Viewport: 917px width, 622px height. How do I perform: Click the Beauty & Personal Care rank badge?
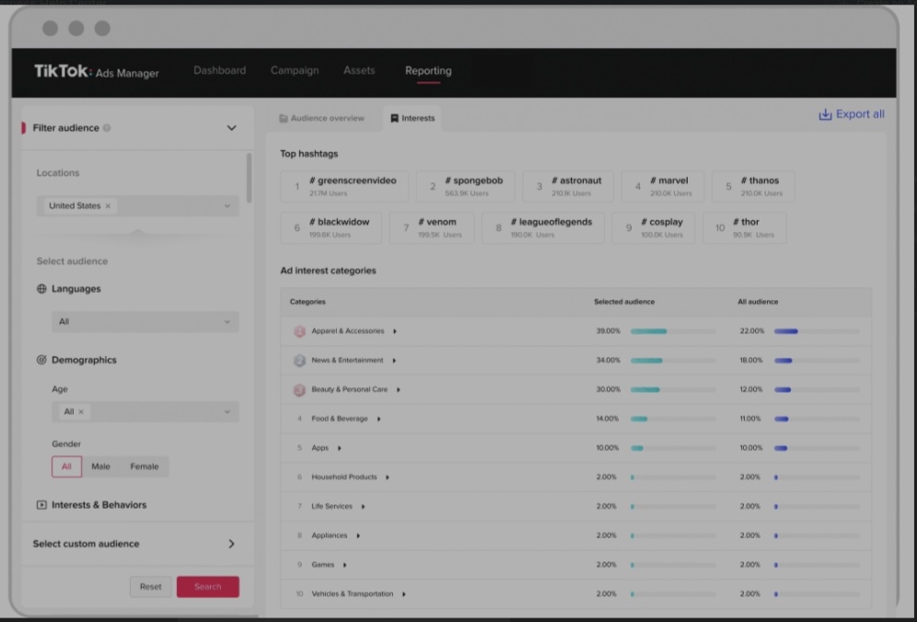coord(299,390)
